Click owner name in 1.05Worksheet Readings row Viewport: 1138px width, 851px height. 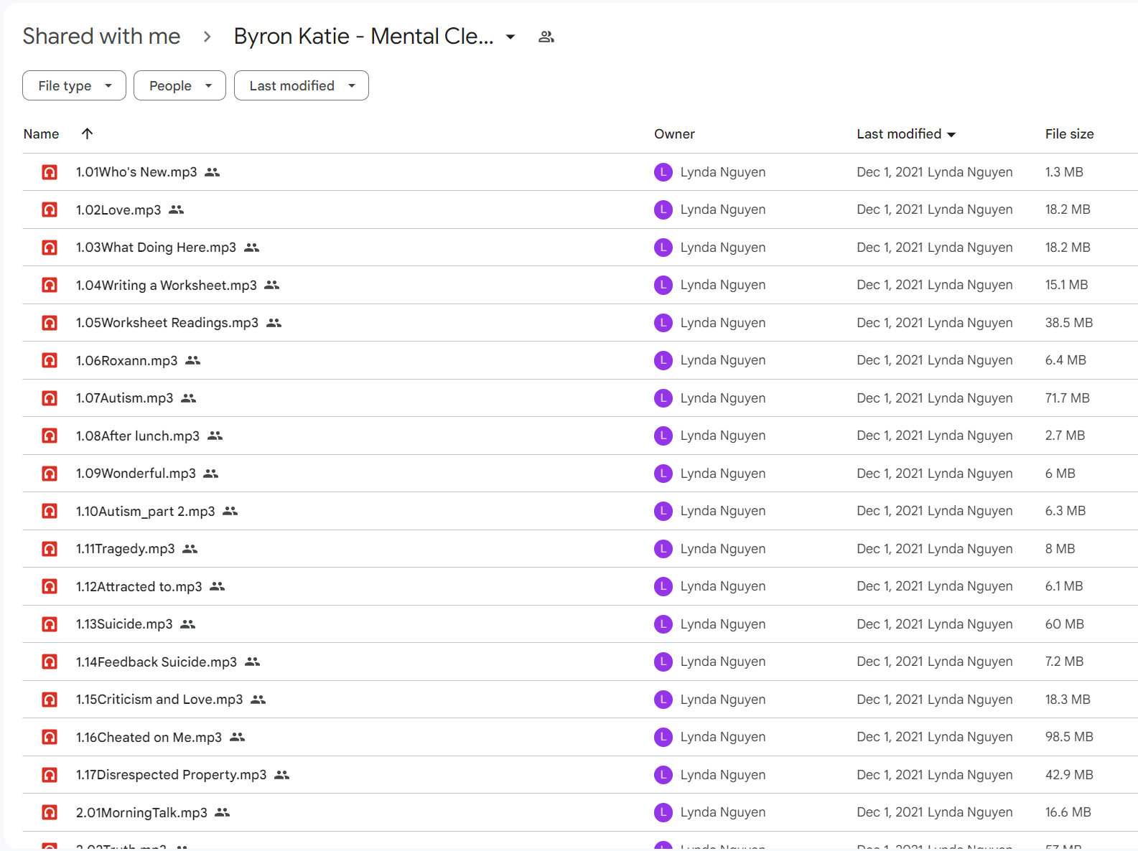(x=723, y=323)
